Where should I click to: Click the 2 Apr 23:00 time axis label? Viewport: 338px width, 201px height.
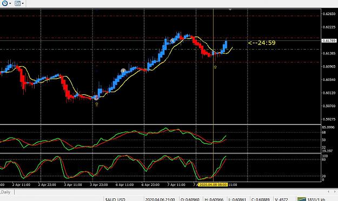(x=47, y=185)
